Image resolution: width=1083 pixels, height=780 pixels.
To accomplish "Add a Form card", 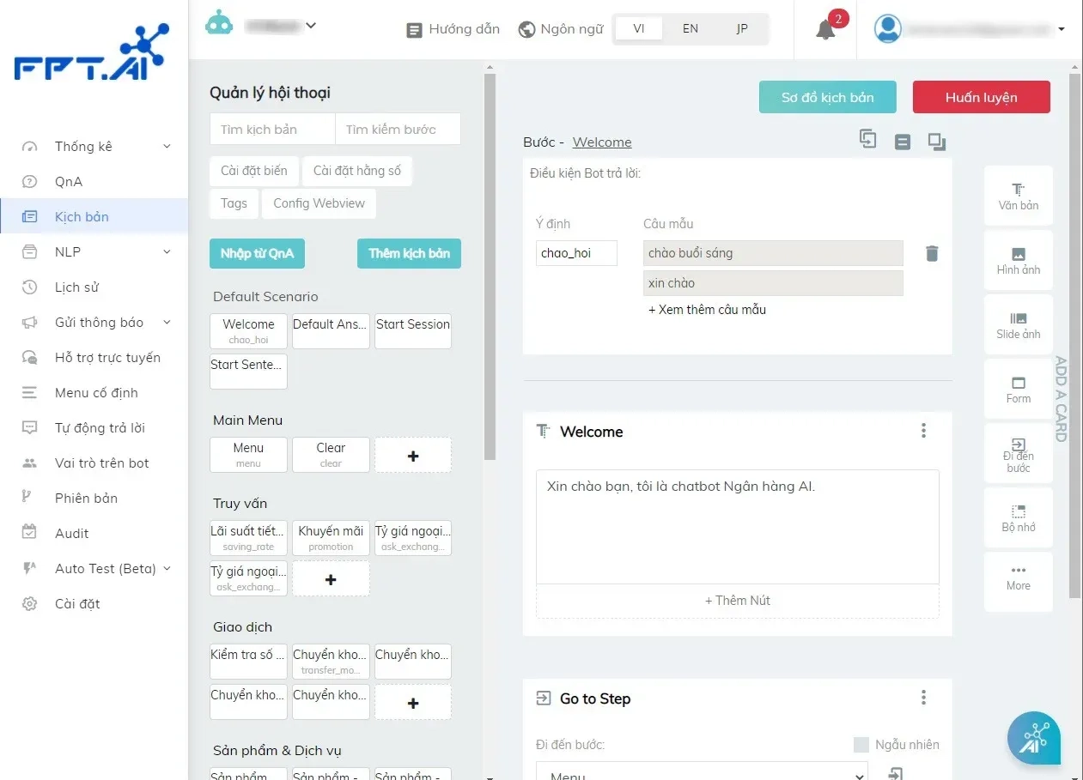I will (1019, 390).
